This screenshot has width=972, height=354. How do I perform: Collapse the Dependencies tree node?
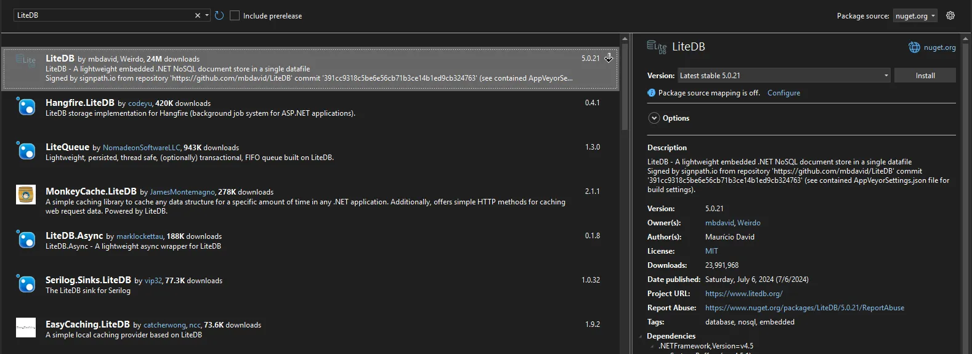[x=641, y=337]
